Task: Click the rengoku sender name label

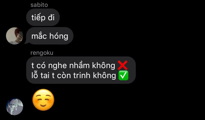Action: click(x=42, y=53)
